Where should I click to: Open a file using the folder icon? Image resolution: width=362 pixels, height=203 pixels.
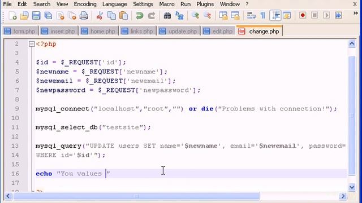(x=24, y=16)
